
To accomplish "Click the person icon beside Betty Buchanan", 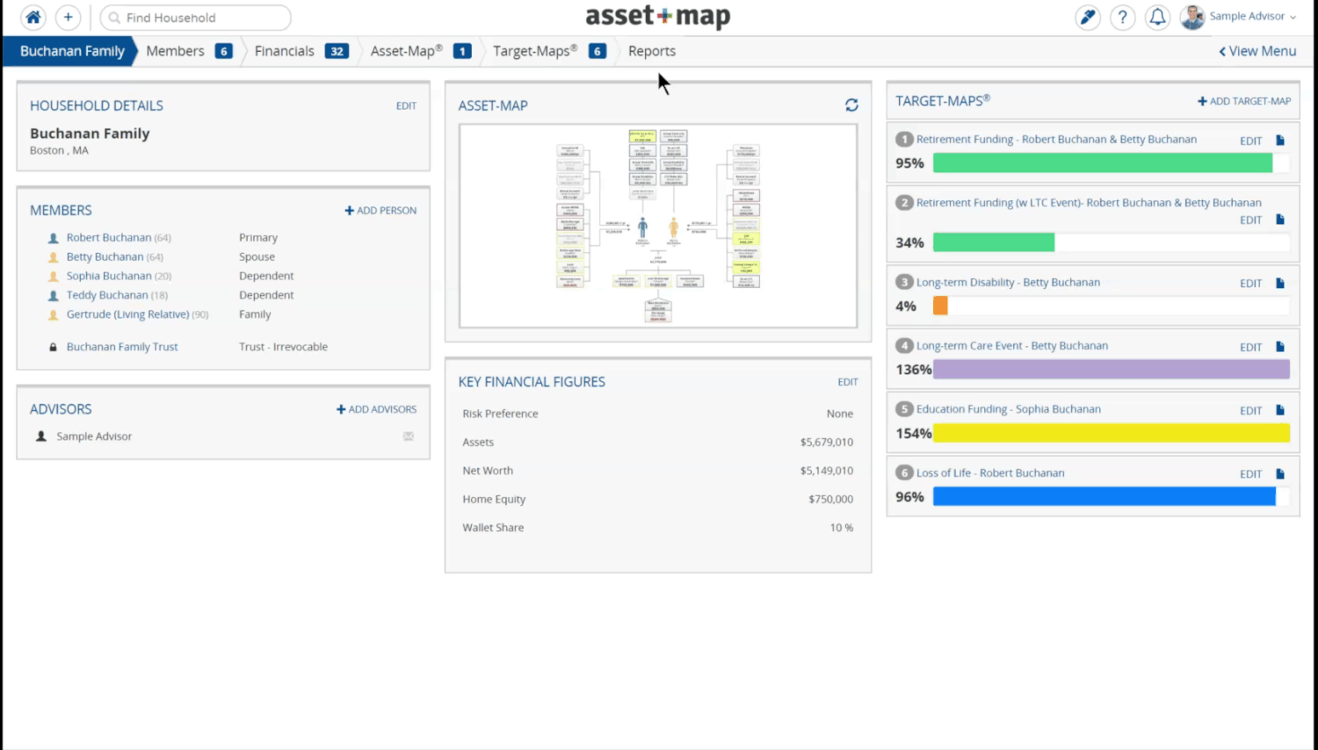I will [51, 256].
